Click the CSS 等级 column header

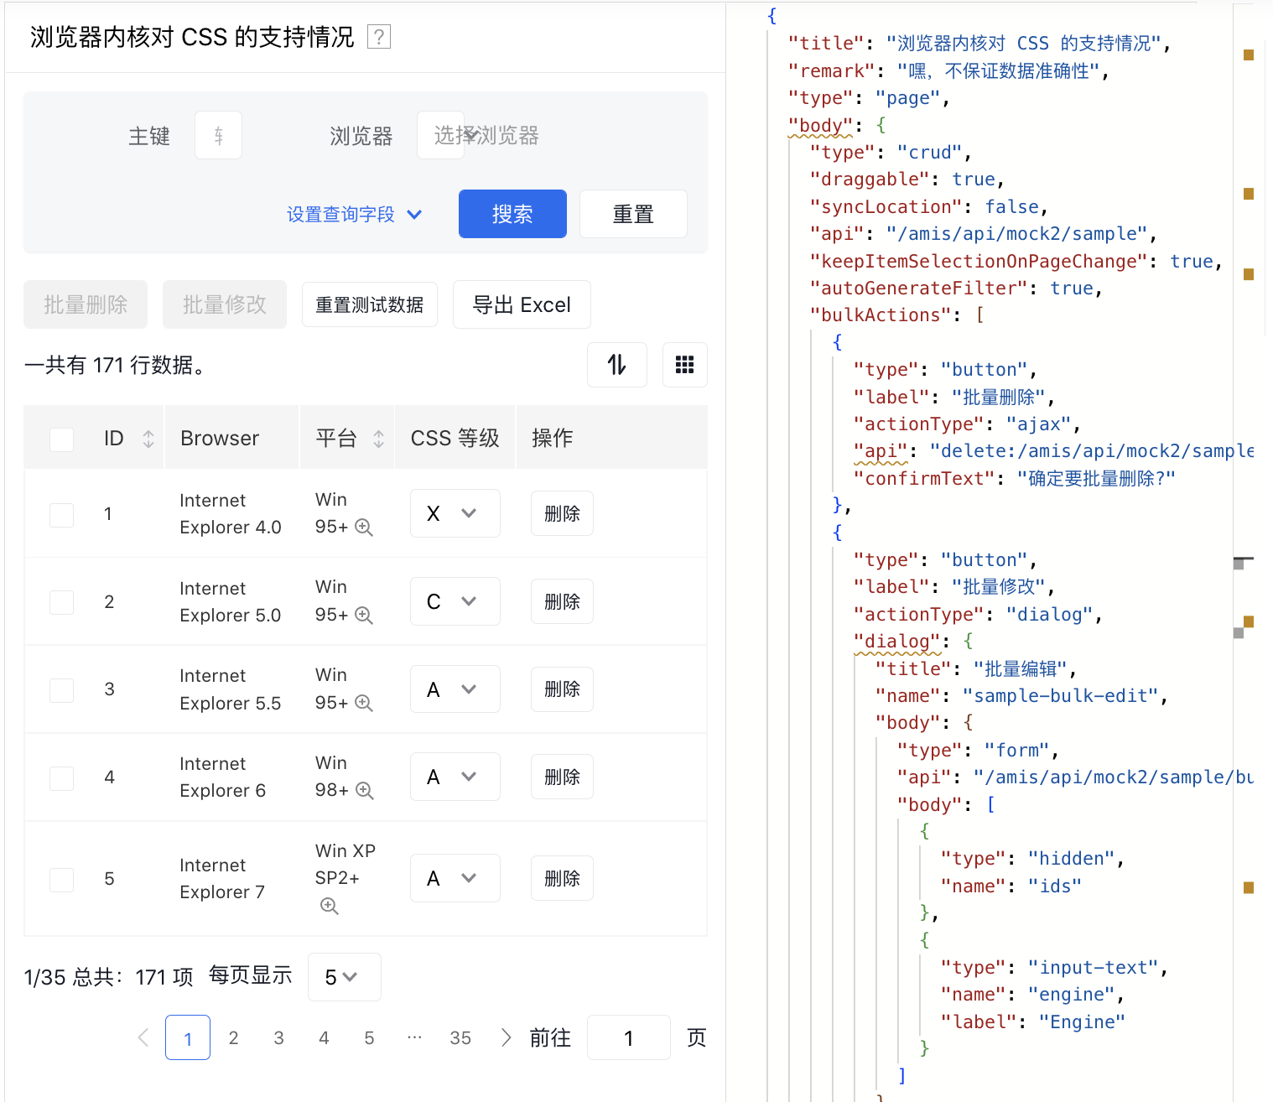pos(455,439)
